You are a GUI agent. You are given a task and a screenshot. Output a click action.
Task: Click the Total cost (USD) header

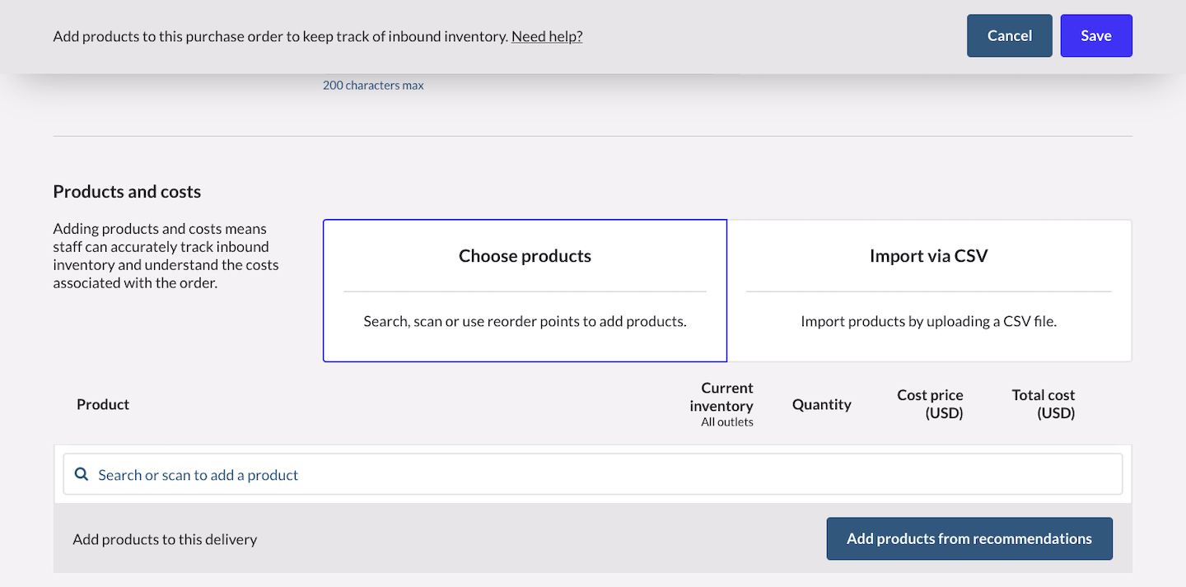point(1043,404)
